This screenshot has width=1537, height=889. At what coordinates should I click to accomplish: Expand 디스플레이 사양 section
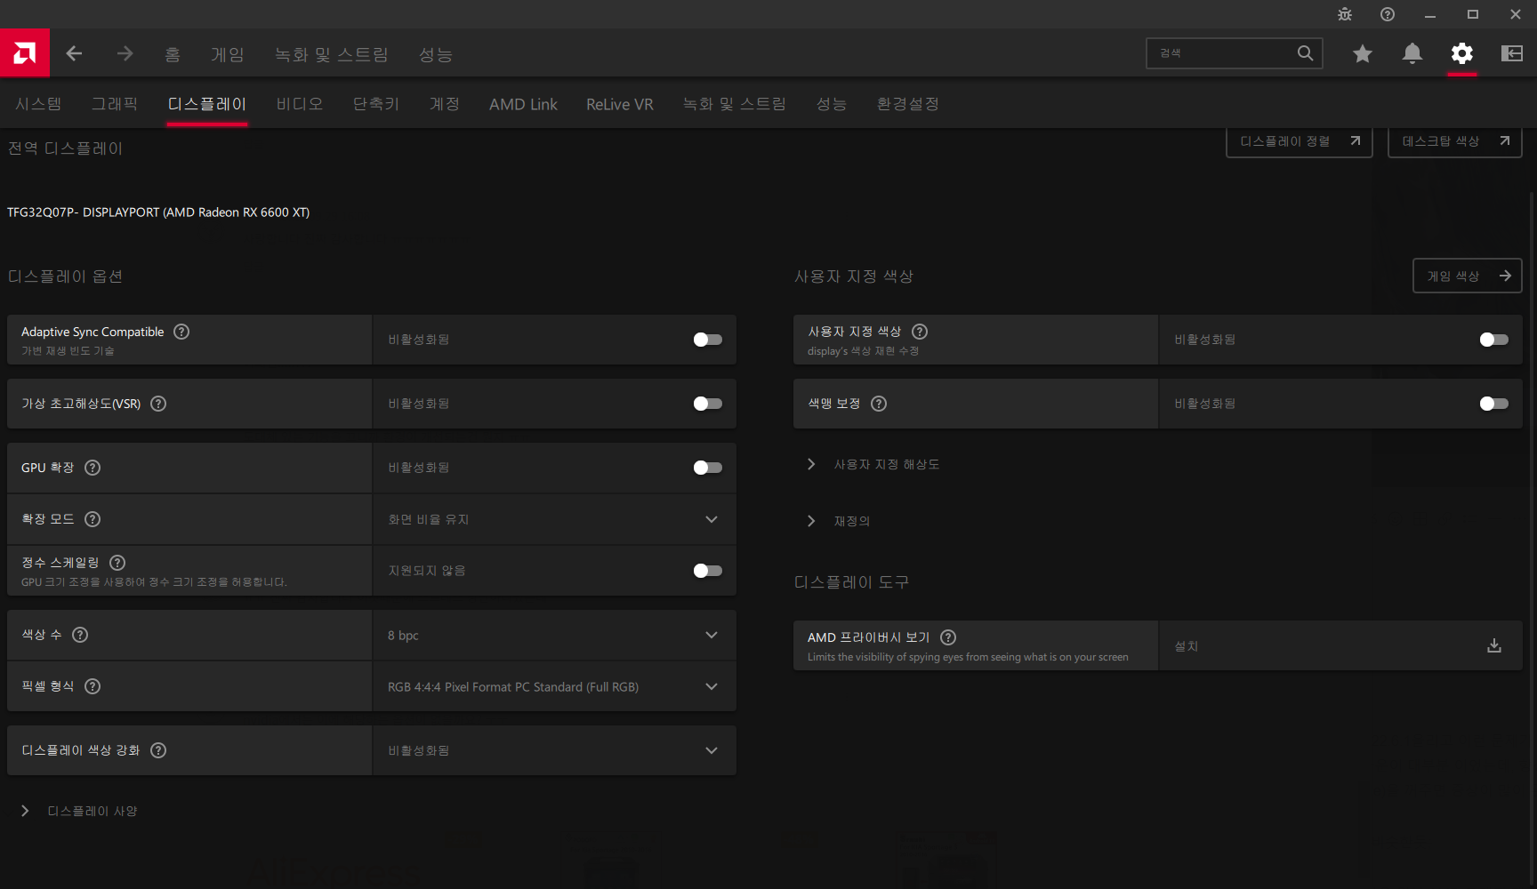[x=78, y=811]
